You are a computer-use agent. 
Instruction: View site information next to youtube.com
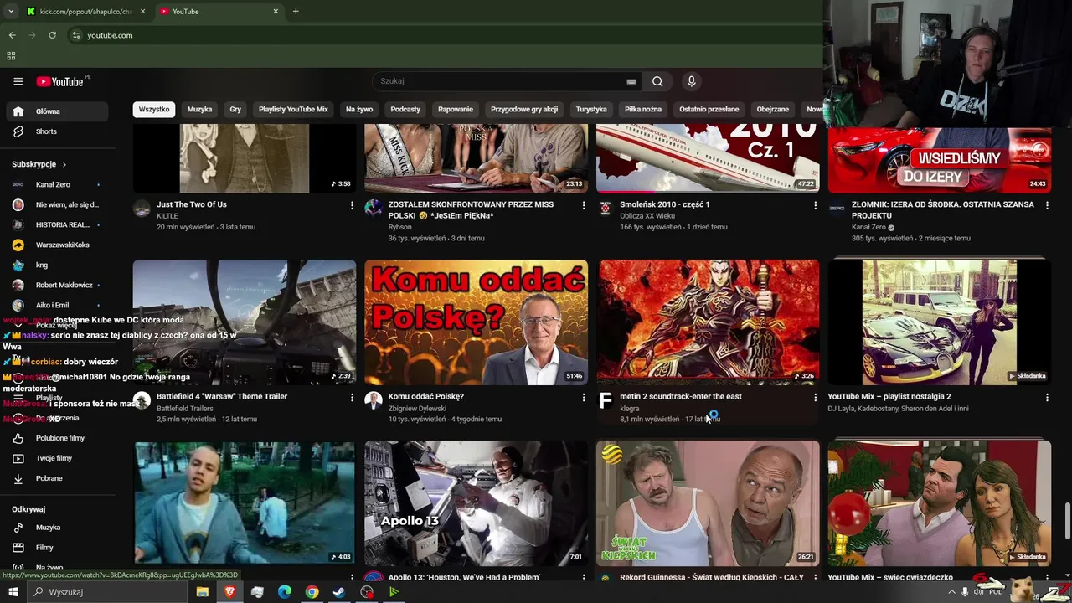click(x=76, y=35)
